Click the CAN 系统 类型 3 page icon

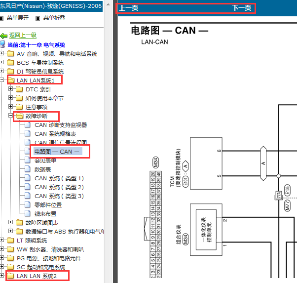pyautogui.click(x=28, y=196)
